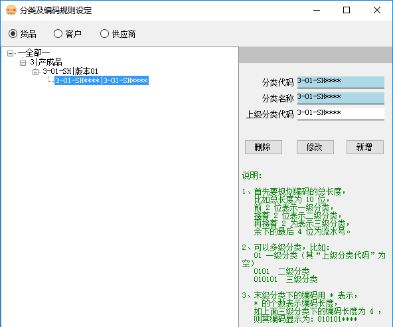
Task: Click the application icon in title bar
Action: tap(11, 10)
